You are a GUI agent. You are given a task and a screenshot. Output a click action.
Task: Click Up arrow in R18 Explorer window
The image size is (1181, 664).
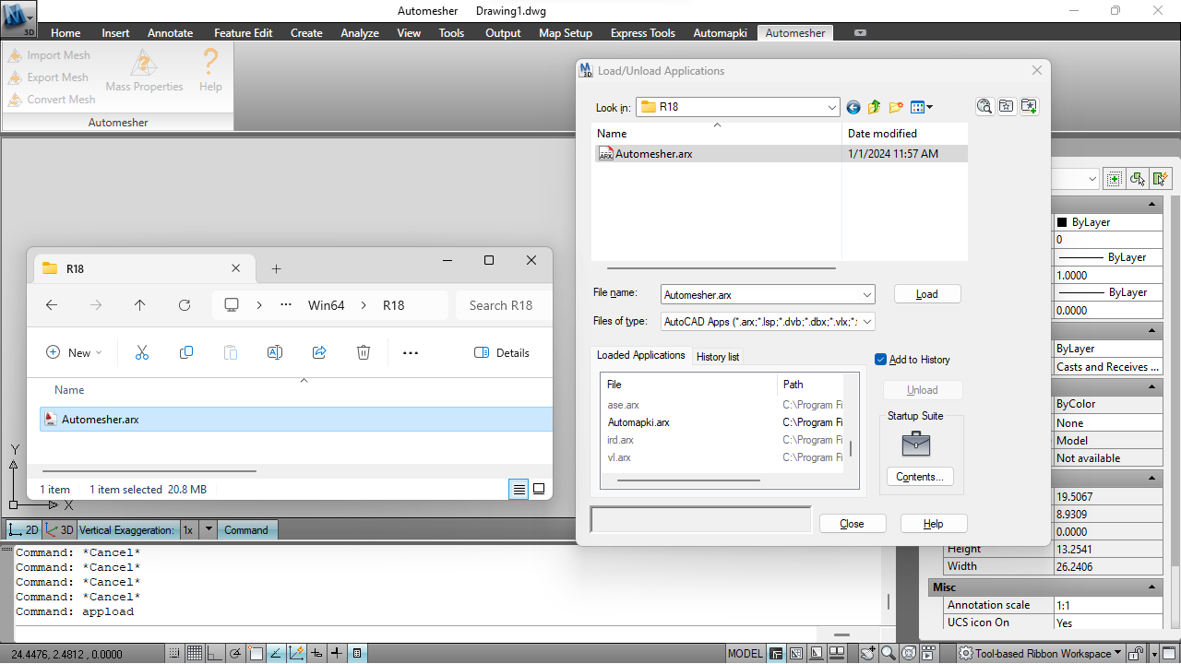pos(139,305)
